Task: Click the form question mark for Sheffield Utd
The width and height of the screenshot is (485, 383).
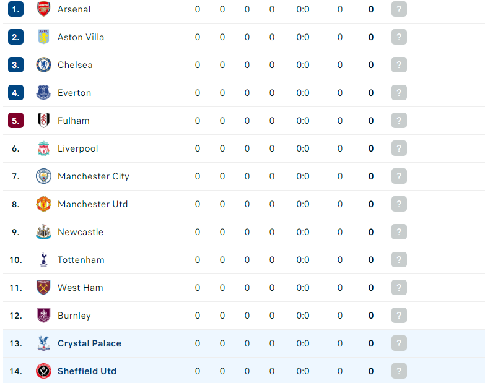Action: pyautogui.click(x=399, y=371)
